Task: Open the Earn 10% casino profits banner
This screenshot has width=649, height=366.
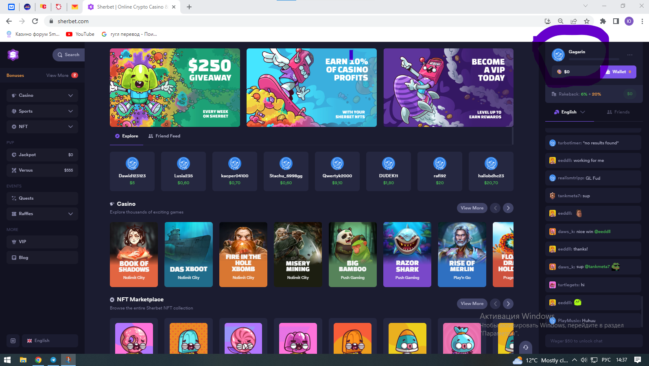Action: point(312,87)
